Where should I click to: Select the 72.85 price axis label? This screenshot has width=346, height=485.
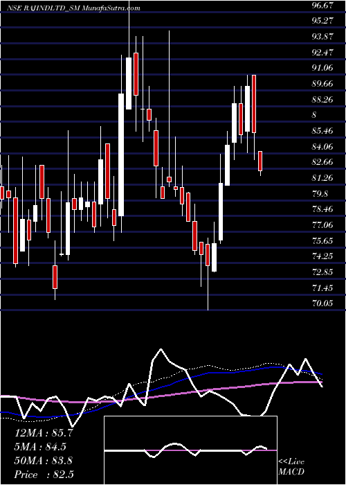coord(323,272)
